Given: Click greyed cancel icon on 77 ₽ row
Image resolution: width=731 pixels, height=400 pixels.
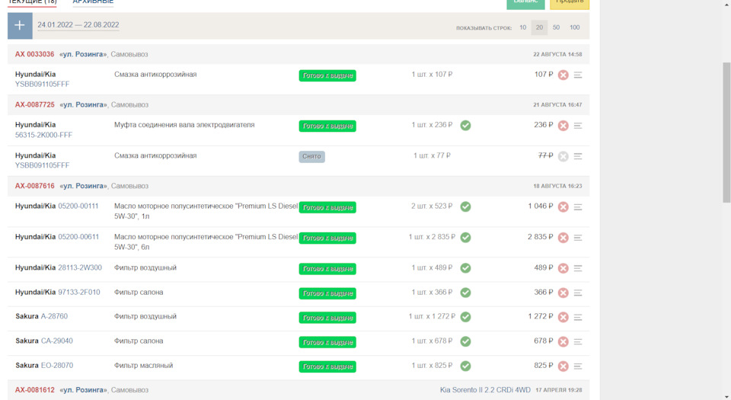Looking at the screenshot, I should coord(563,156).
